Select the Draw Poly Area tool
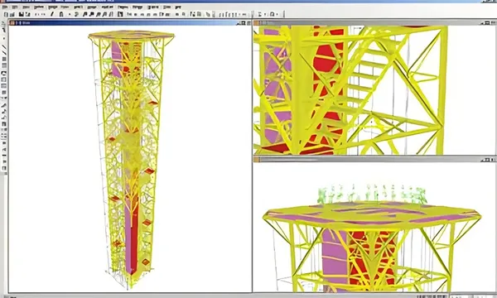Viewport: 497px width, 298px height. click(4, 73)
